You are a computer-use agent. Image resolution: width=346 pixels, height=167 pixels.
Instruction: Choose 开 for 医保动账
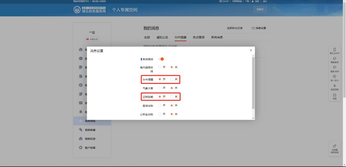(160, 105)
